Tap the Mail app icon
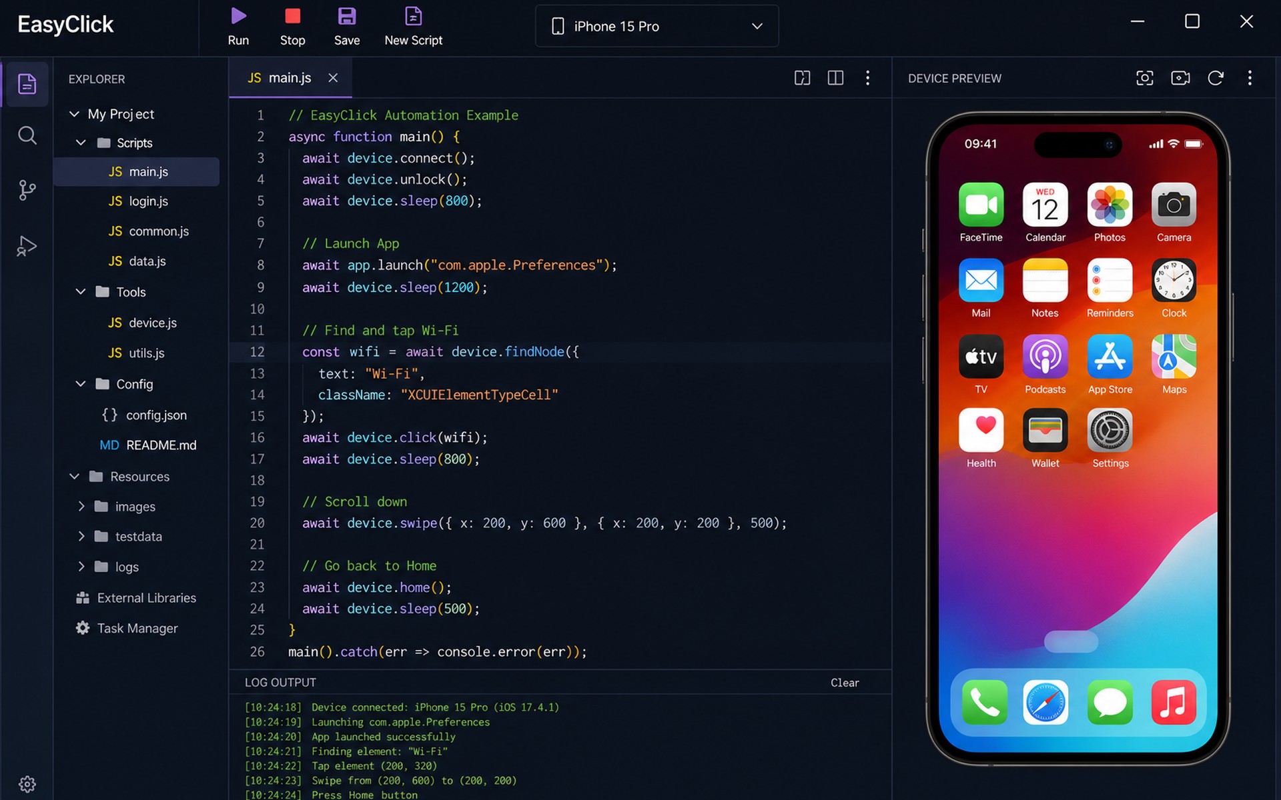1281x800 pixels. pos(981,281)
